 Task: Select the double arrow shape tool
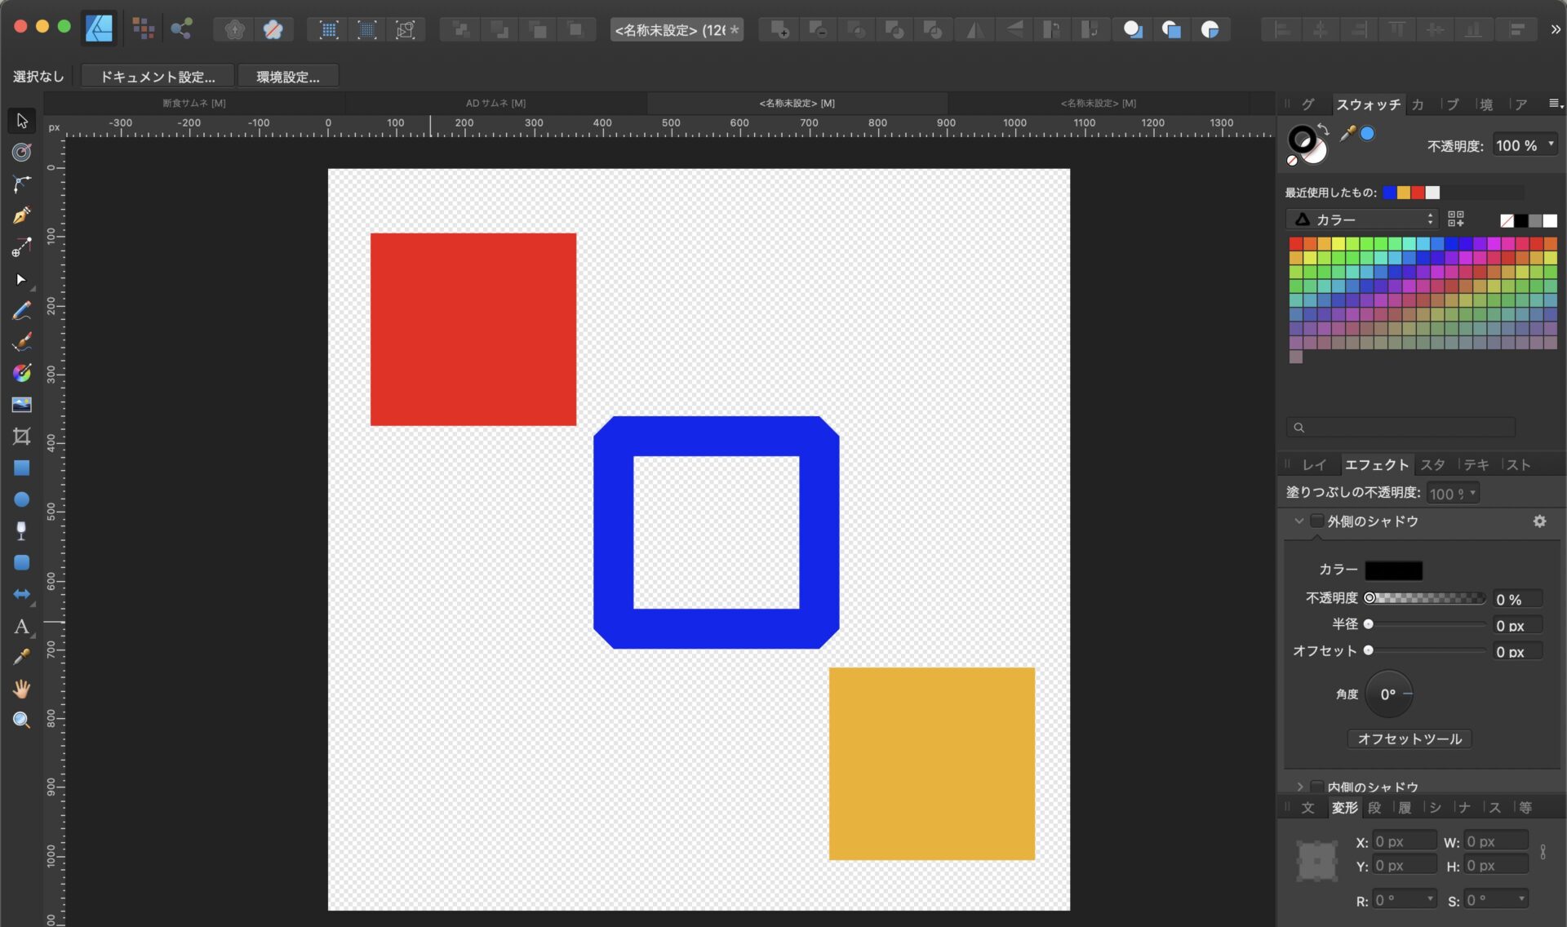(22, 594)
